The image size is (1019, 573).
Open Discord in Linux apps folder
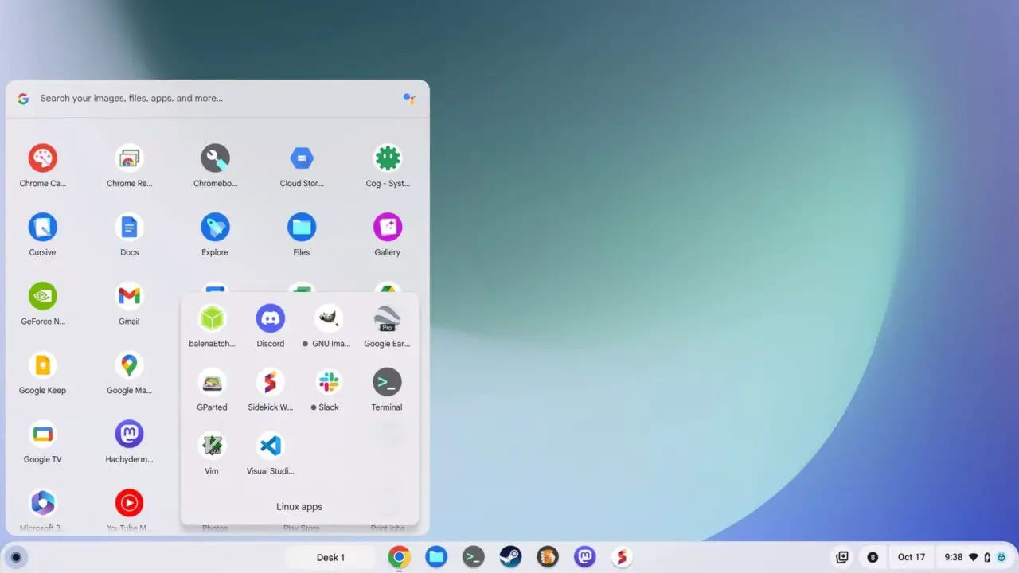click(x=271, y=318)
